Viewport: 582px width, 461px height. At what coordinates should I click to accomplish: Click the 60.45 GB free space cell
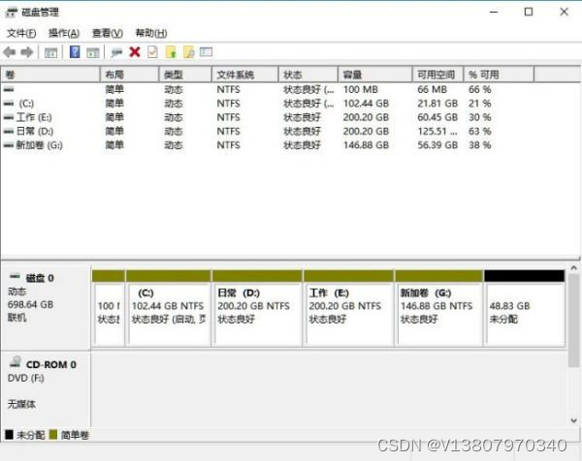point(437,118)
